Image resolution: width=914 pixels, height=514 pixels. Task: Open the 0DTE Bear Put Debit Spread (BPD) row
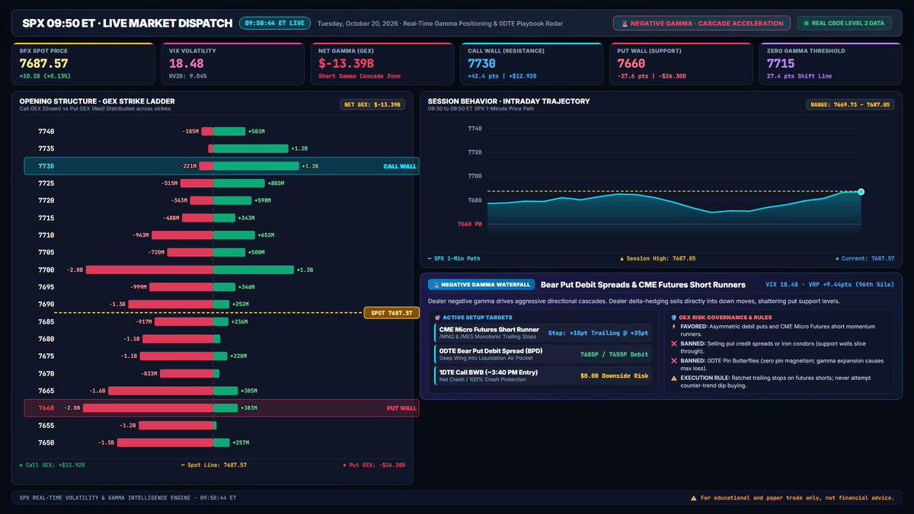pos(542,354)
